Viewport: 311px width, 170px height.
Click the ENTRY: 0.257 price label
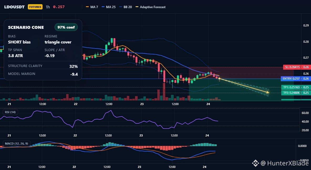coord(291,79)
